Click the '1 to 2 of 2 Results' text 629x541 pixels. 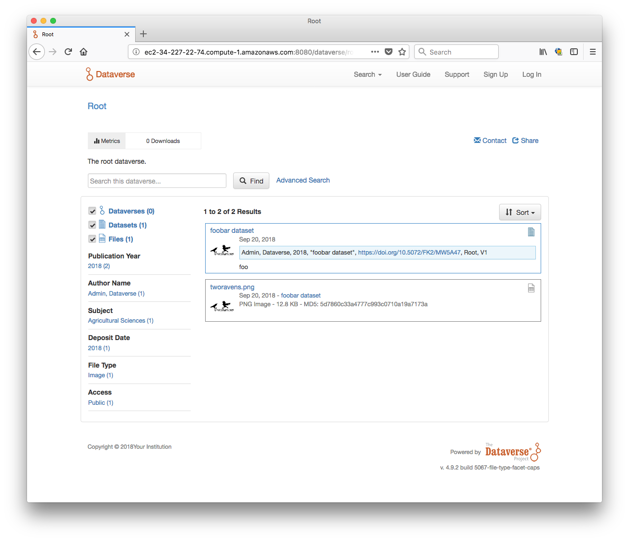click(x=232, y=212)
